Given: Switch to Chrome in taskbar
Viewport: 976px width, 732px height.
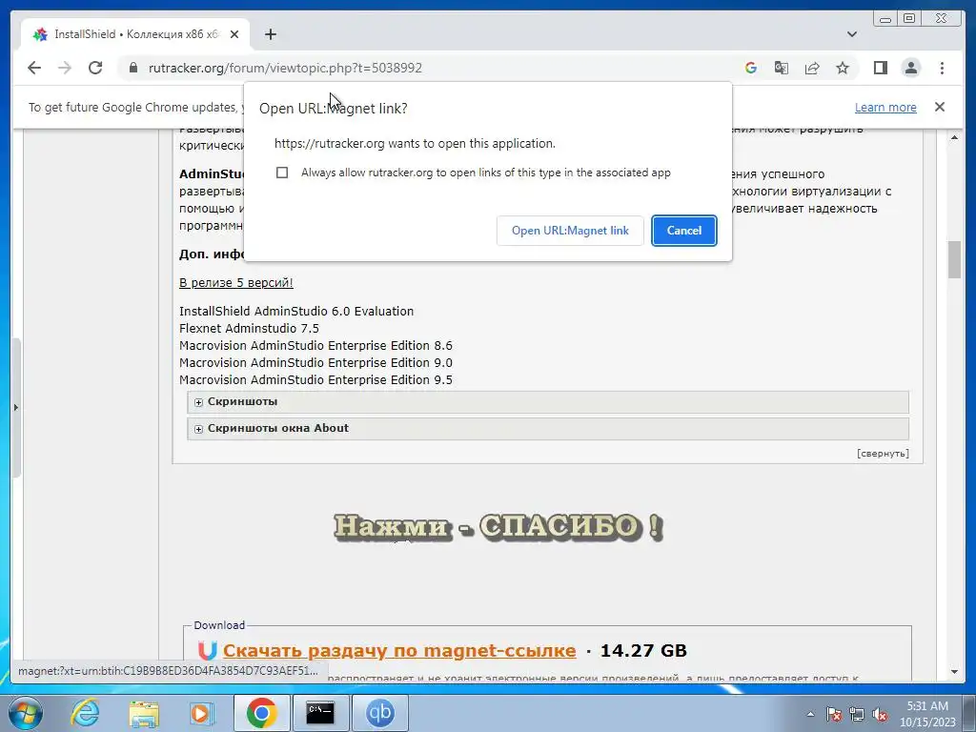Looking at the screenshot, I should click(x=261, y=713).
